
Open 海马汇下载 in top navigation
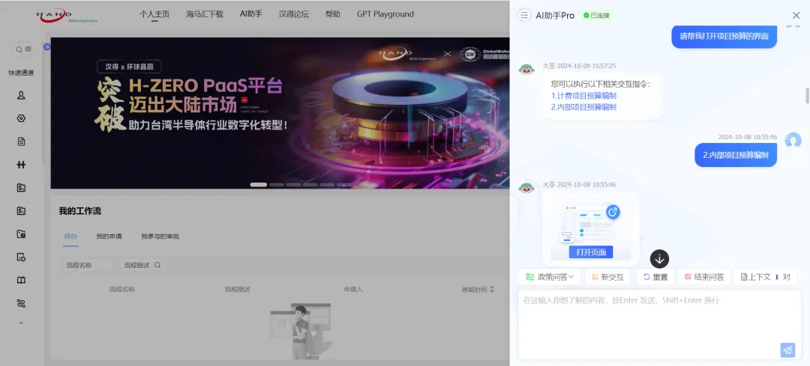pos(205,14)
